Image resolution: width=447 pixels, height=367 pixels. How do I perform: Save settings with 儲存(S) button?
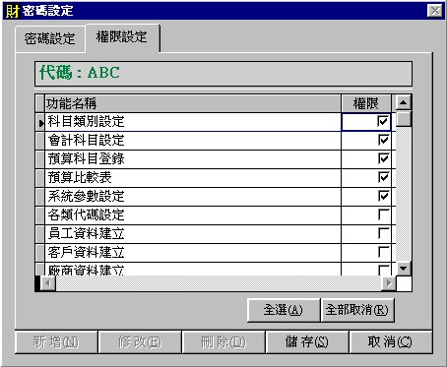pos(306,342)
